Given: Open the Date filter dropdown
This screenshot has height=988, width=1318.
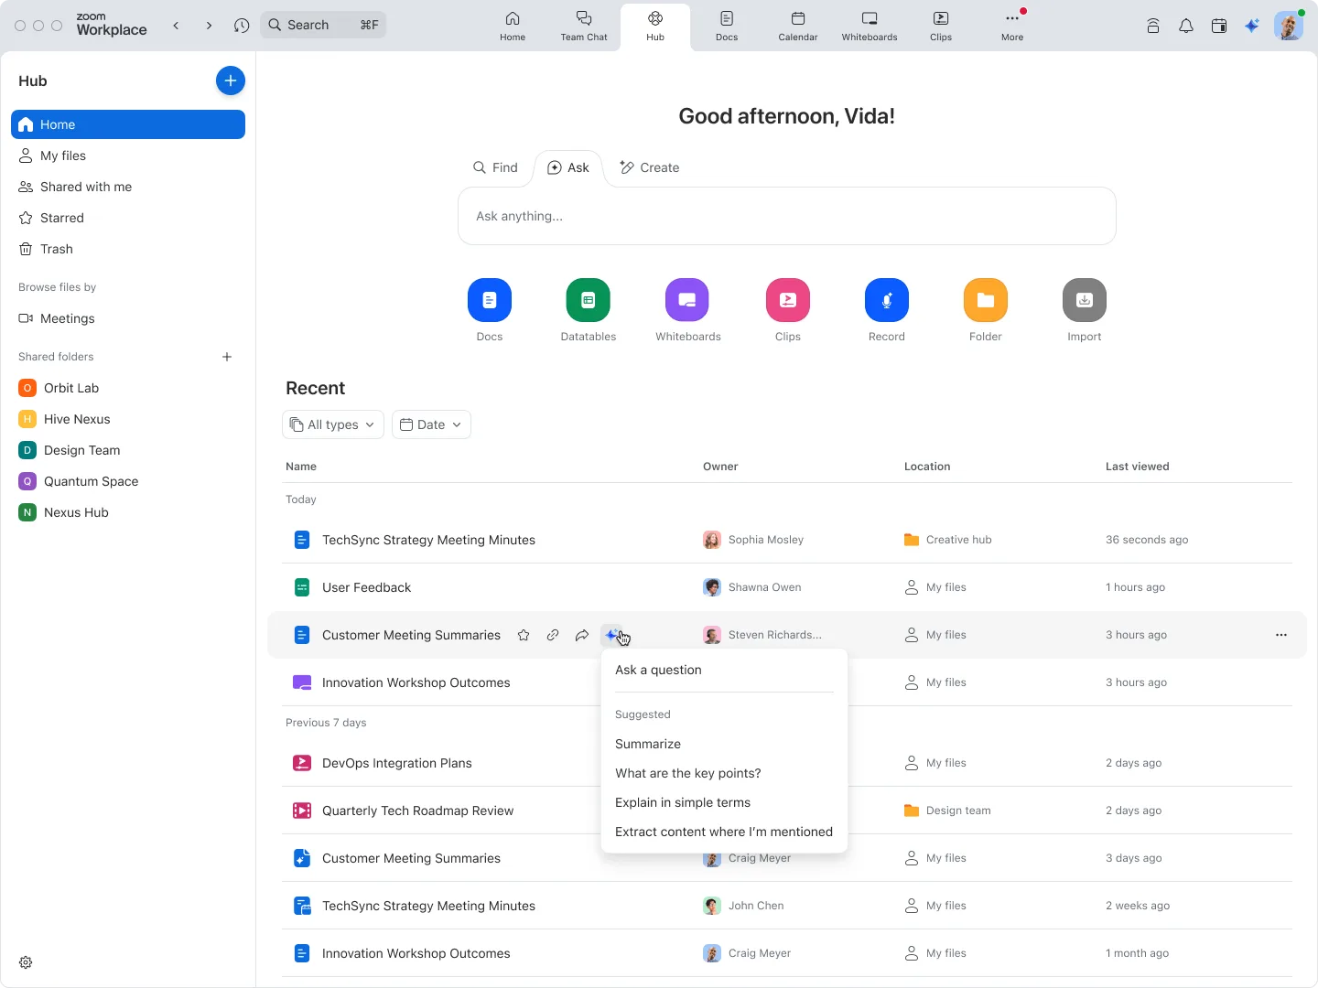Looking at the screenshot, I should tap(432, 424).
